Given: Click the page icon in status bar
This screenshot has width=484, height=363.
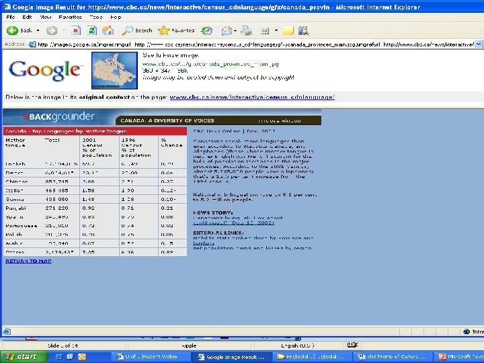Looking at the screenshot, I should pos(7,331).
